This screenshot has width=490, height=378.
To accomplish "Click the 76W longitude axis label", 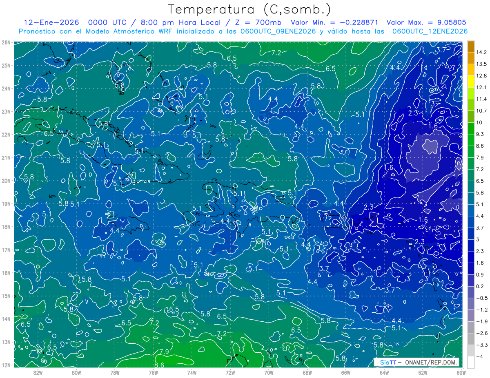I will coord(154,372).
